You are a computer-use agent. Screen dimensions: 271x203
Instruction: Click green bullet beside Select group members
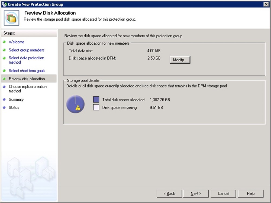pyautogui.click(x=4, y=50)
